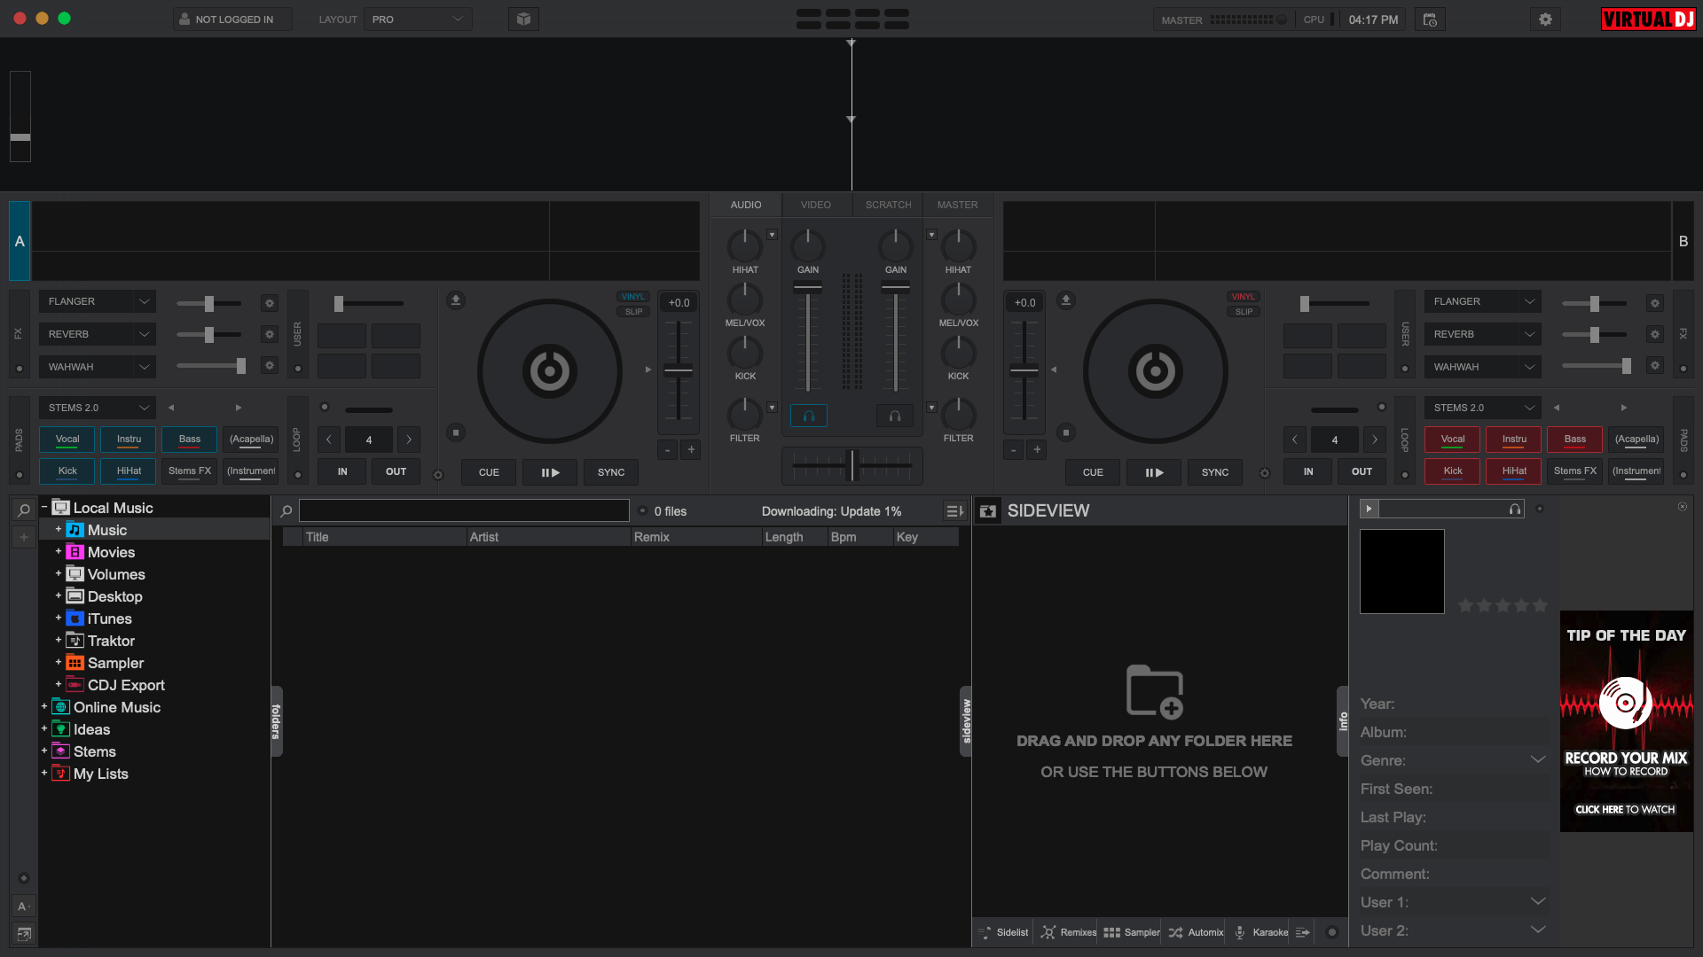1703x957 pixels.
Task: Toggle SLIP mode on deck B
Action: point(1244,312)
